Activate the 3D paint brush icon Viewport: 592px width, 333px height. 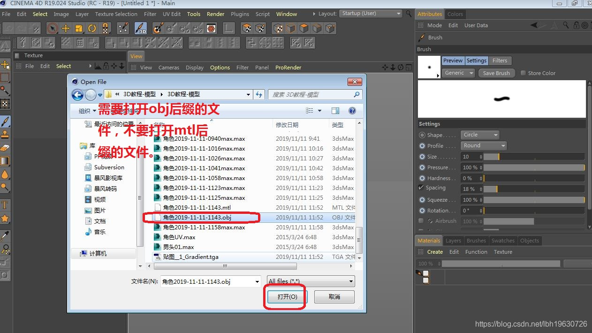tap(141, 28)
